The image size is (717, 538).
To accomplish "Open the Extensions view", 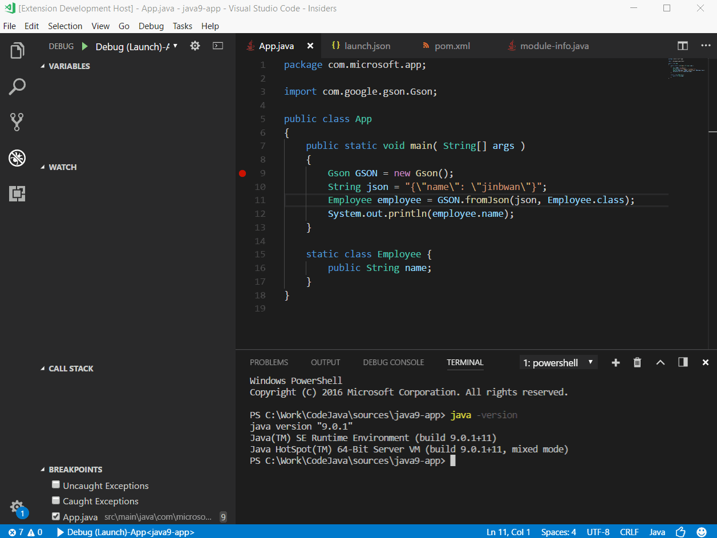I will click(x=17, y=194).
